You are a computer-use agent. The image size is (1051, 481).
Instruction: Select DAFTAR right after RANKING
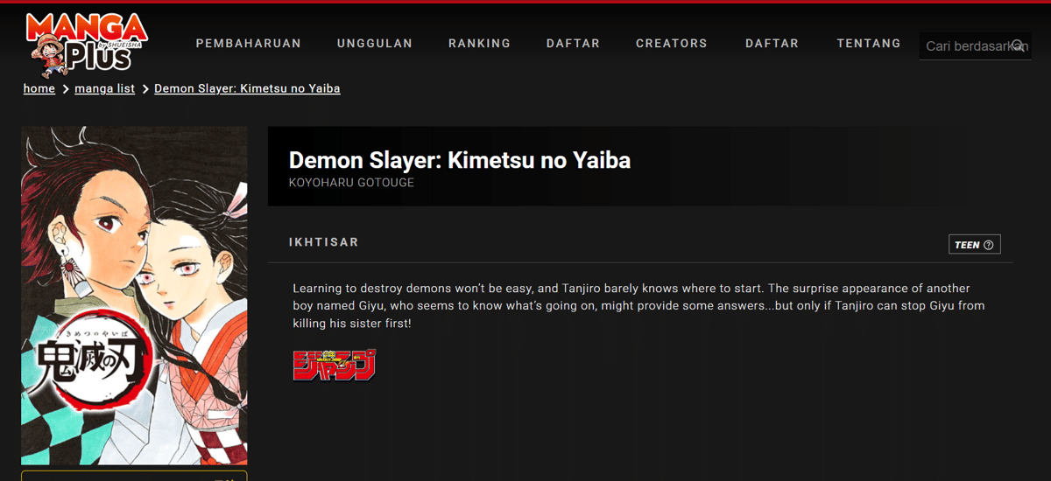pos(574,43)
